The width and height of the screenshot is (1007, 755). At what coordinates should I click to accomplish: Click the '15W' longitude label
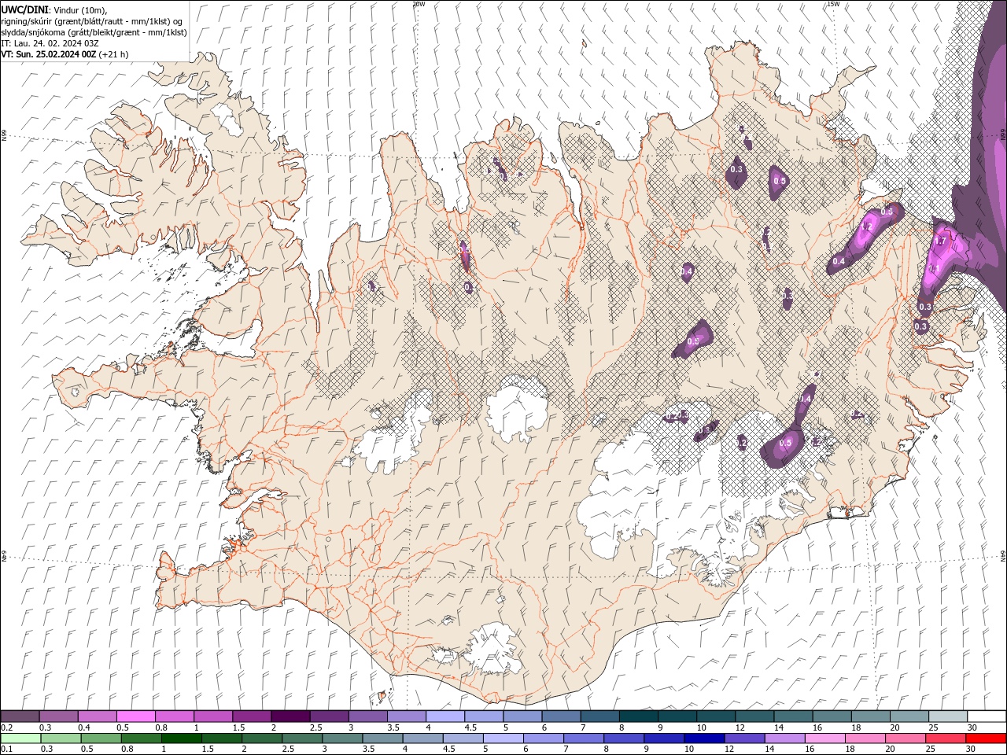(833, 4)
